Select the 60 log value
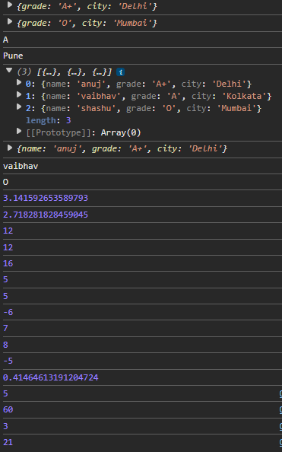 (8, 409)
